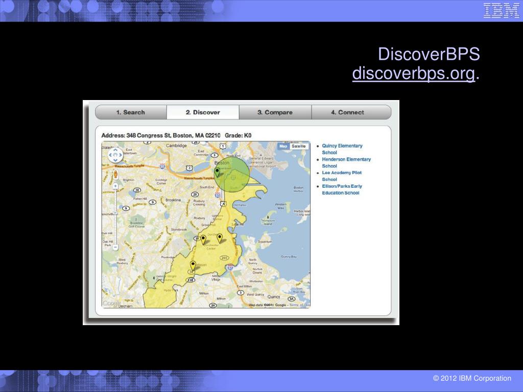523x392 pixels.
Task: Click the Grade: K0 text
Action: pyautogui.click(x=238, y=135)
